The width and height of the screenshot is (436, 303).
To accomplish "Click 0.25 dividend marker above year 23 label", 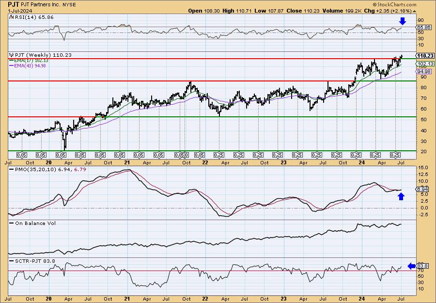I will (278, 155).
